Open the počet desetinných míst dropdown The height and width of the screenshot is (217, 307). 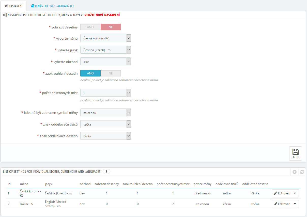106,93
